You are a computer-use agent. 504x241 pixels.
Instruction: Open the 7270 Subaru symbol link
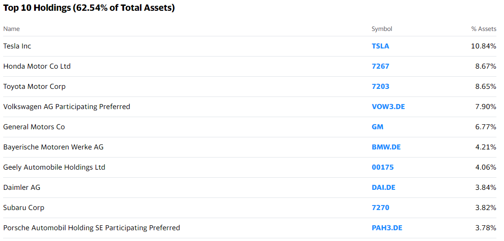(x=380, y=207)
